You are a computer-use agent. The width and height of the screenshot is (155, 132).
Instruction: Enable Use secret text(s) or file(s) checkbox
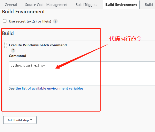pos(5,21)
